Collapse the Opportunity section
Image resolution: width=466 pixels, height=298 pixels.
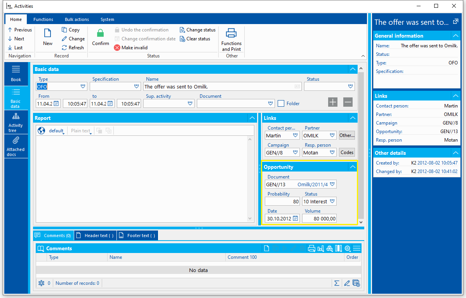coord(352,167)
